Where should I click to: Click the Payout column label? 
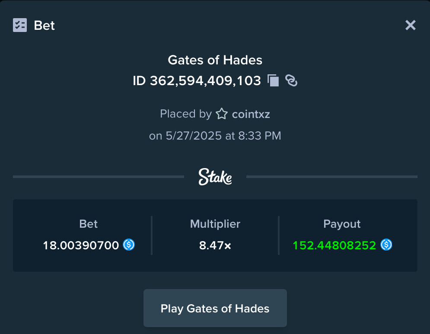tap(342, 224)
